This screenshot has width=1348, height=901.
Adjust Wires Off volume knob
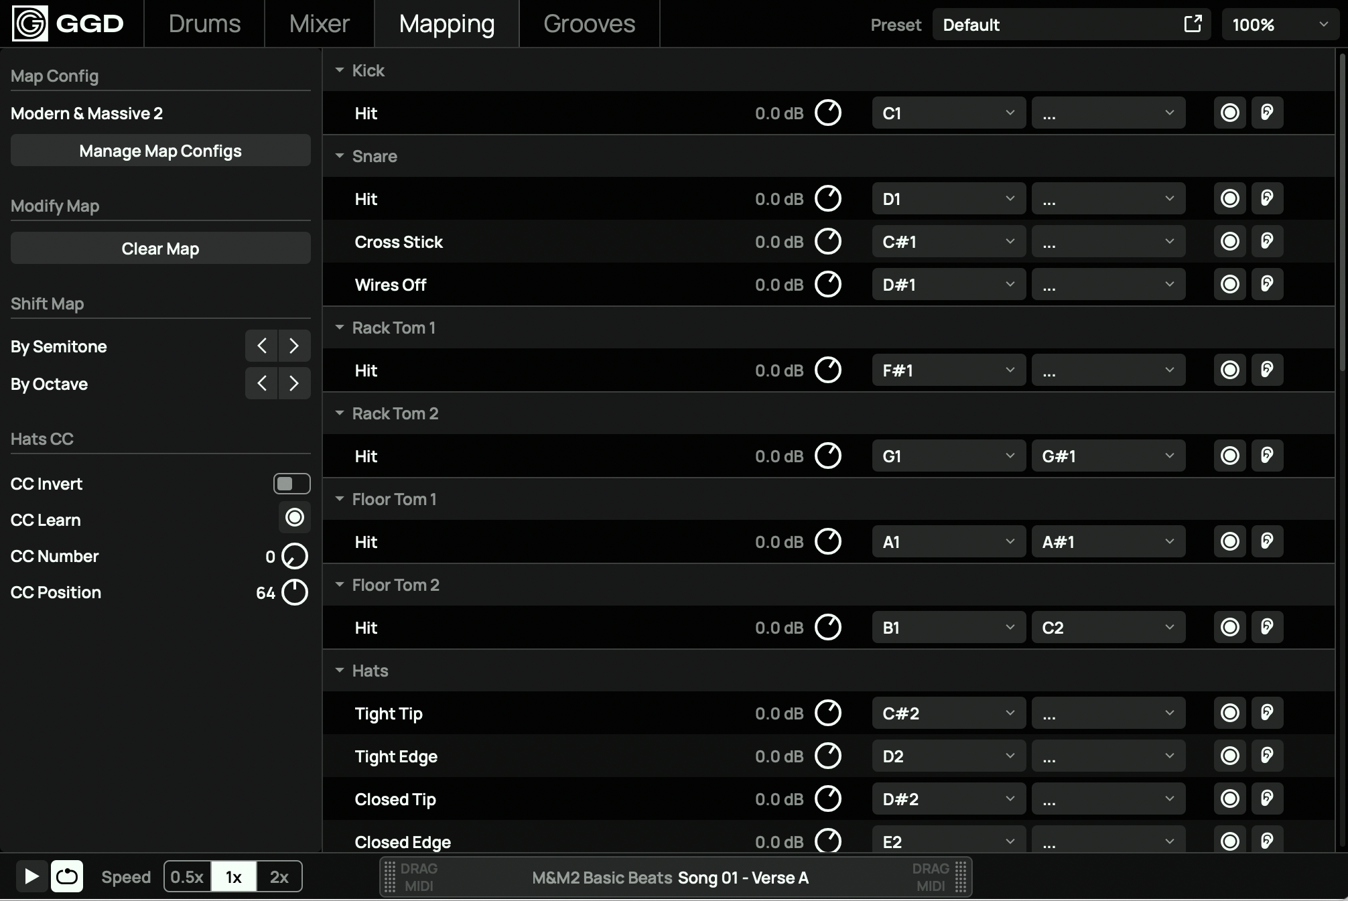(827, 284)
